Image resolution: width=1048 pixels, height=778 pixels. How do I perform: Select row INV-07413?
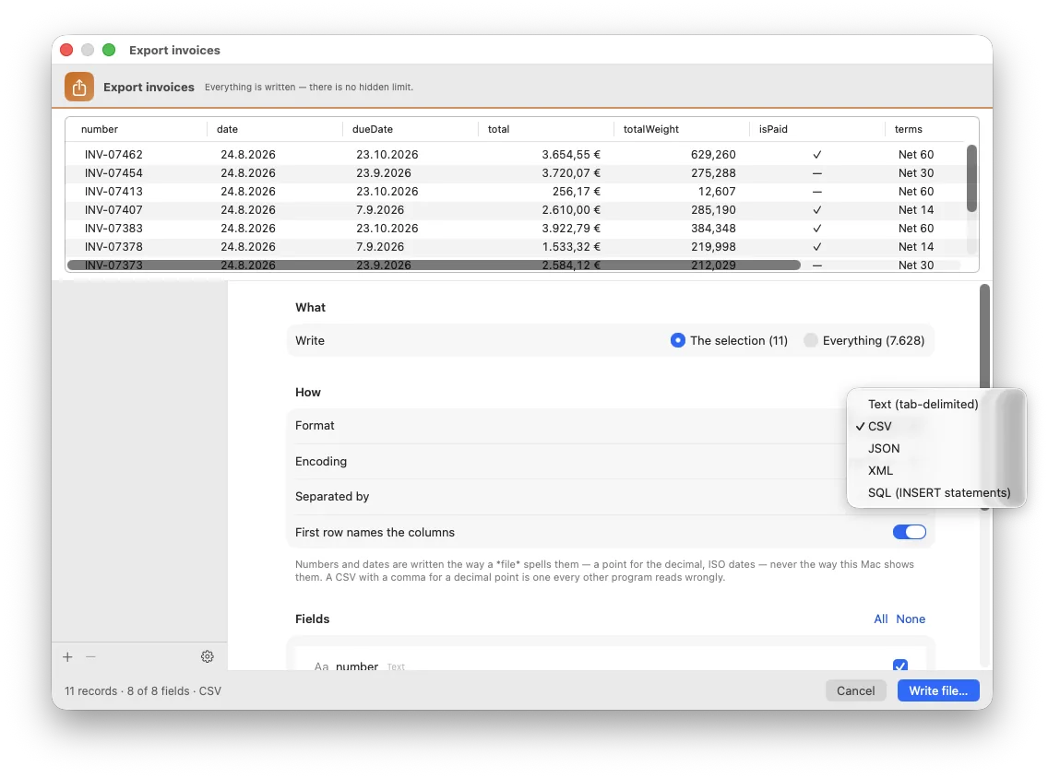pyautogui.click(x=516, y=192)
